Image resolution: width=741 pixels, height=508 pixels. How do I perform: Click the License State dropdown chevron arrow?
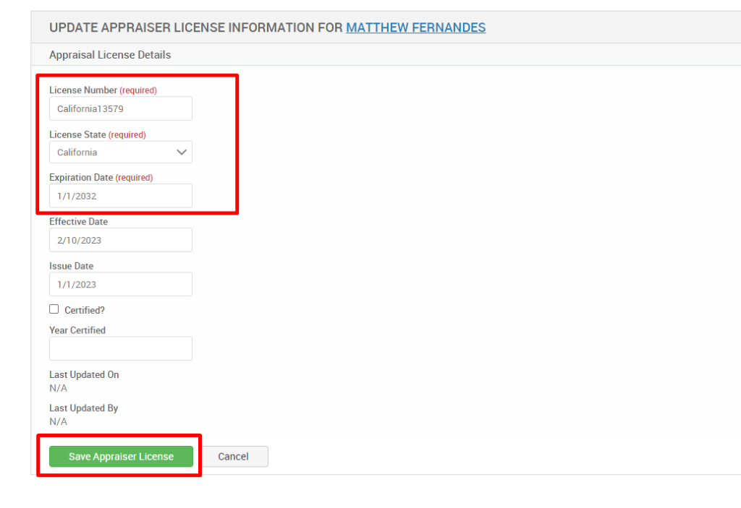pos(182,152)
